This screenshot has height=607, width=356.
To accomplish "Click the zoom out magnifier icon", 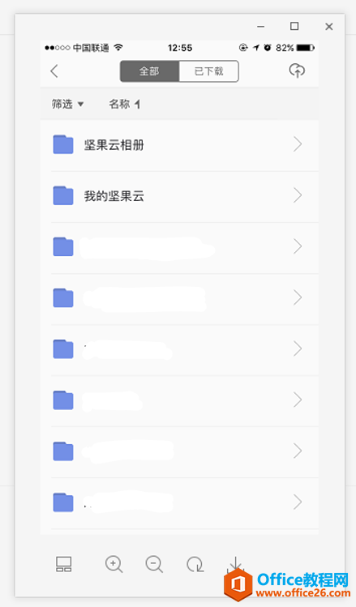I will [154, 564].
